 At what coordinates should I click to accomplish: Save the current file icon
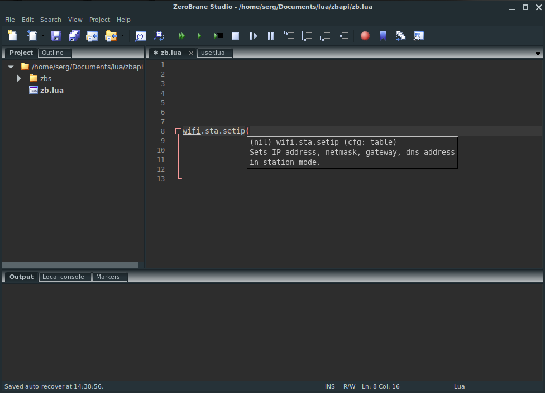click(x=56, y=36)
